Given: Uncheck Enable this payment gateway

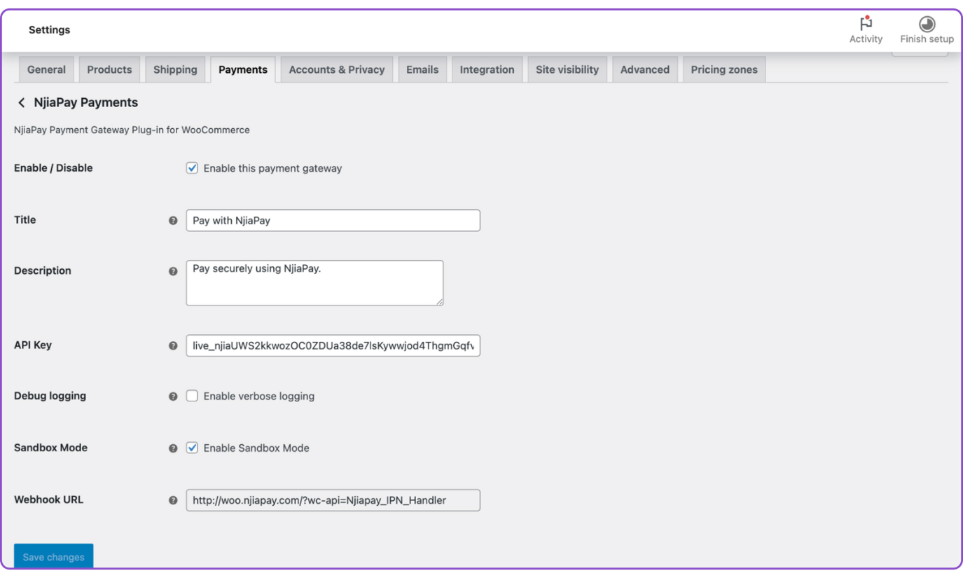Looking at the screenshot, I should tap(192, 168).
